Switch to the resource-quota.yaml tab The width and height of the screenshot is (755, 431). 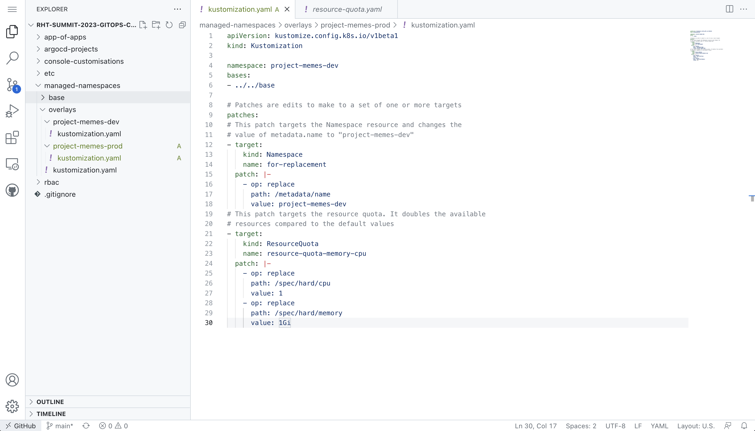(347, 9)
